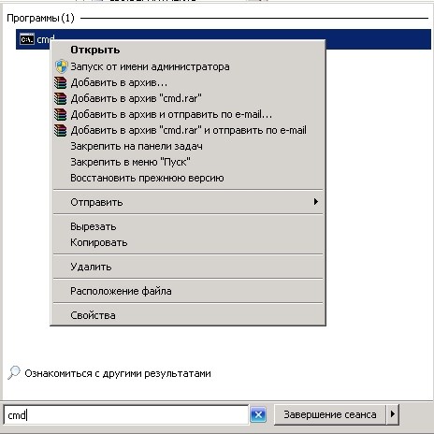The image size is (434, 434).
Task: Select Запуск от имени администратора
Action: coord(188,66)
